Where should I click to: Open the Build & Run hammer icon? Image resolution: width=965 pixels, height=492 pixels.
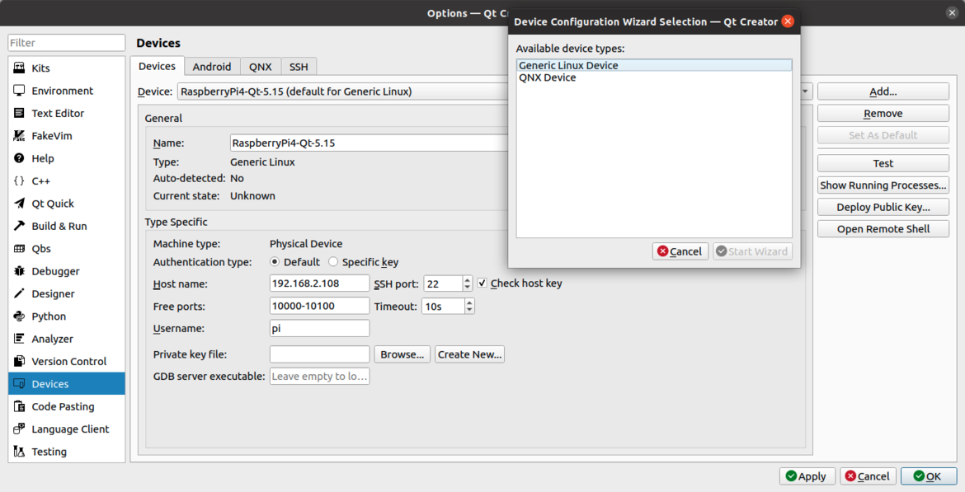pyautogui.click(x=19, y=226)
